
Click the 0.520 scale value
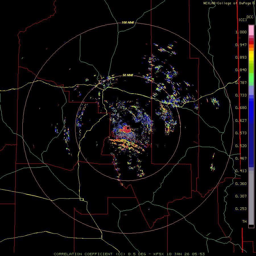(x=241, y=146)
